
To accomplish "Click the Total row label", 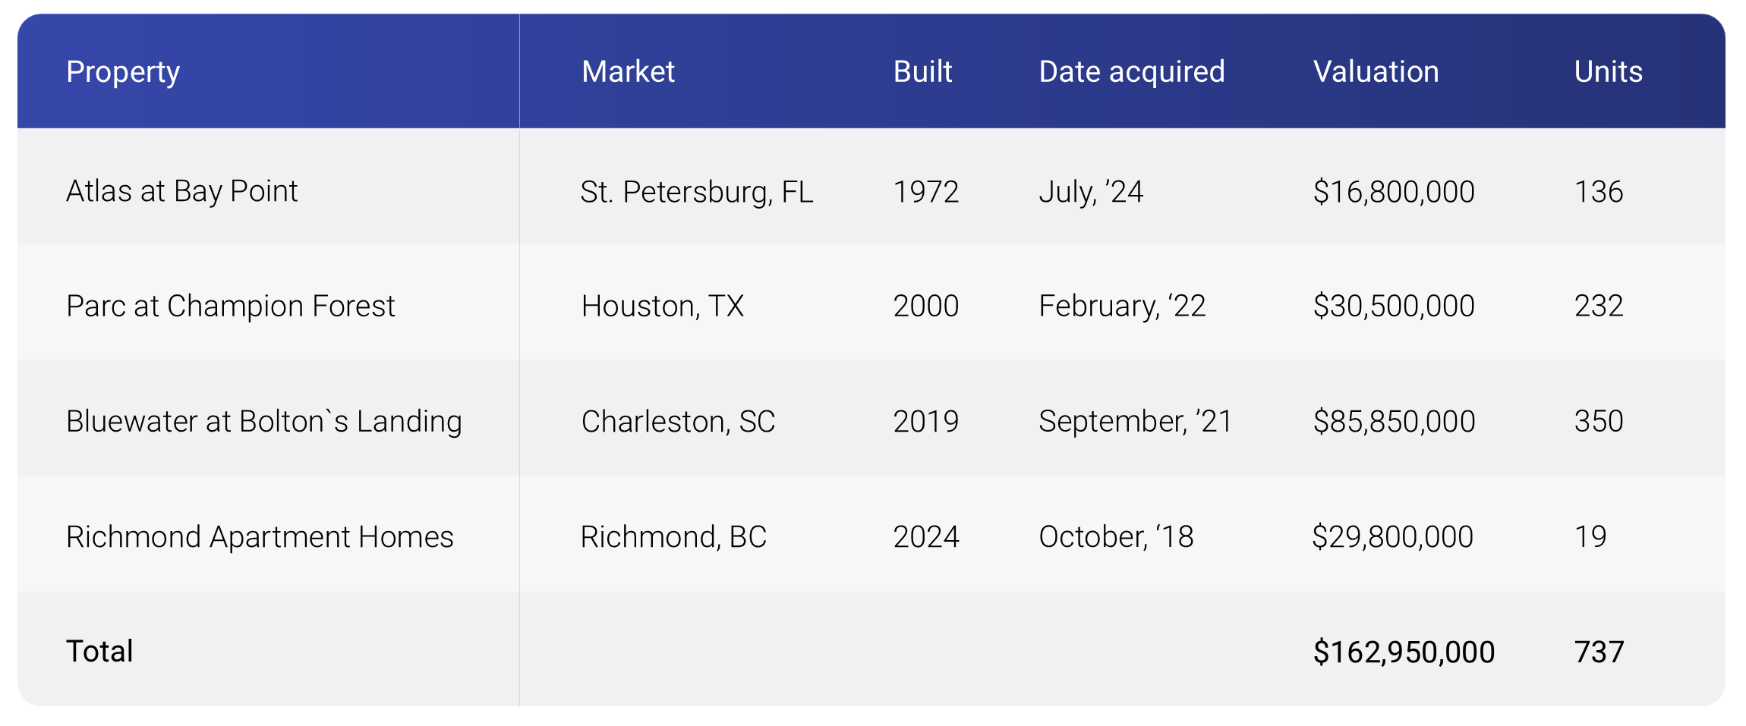I will pos(99,651).
